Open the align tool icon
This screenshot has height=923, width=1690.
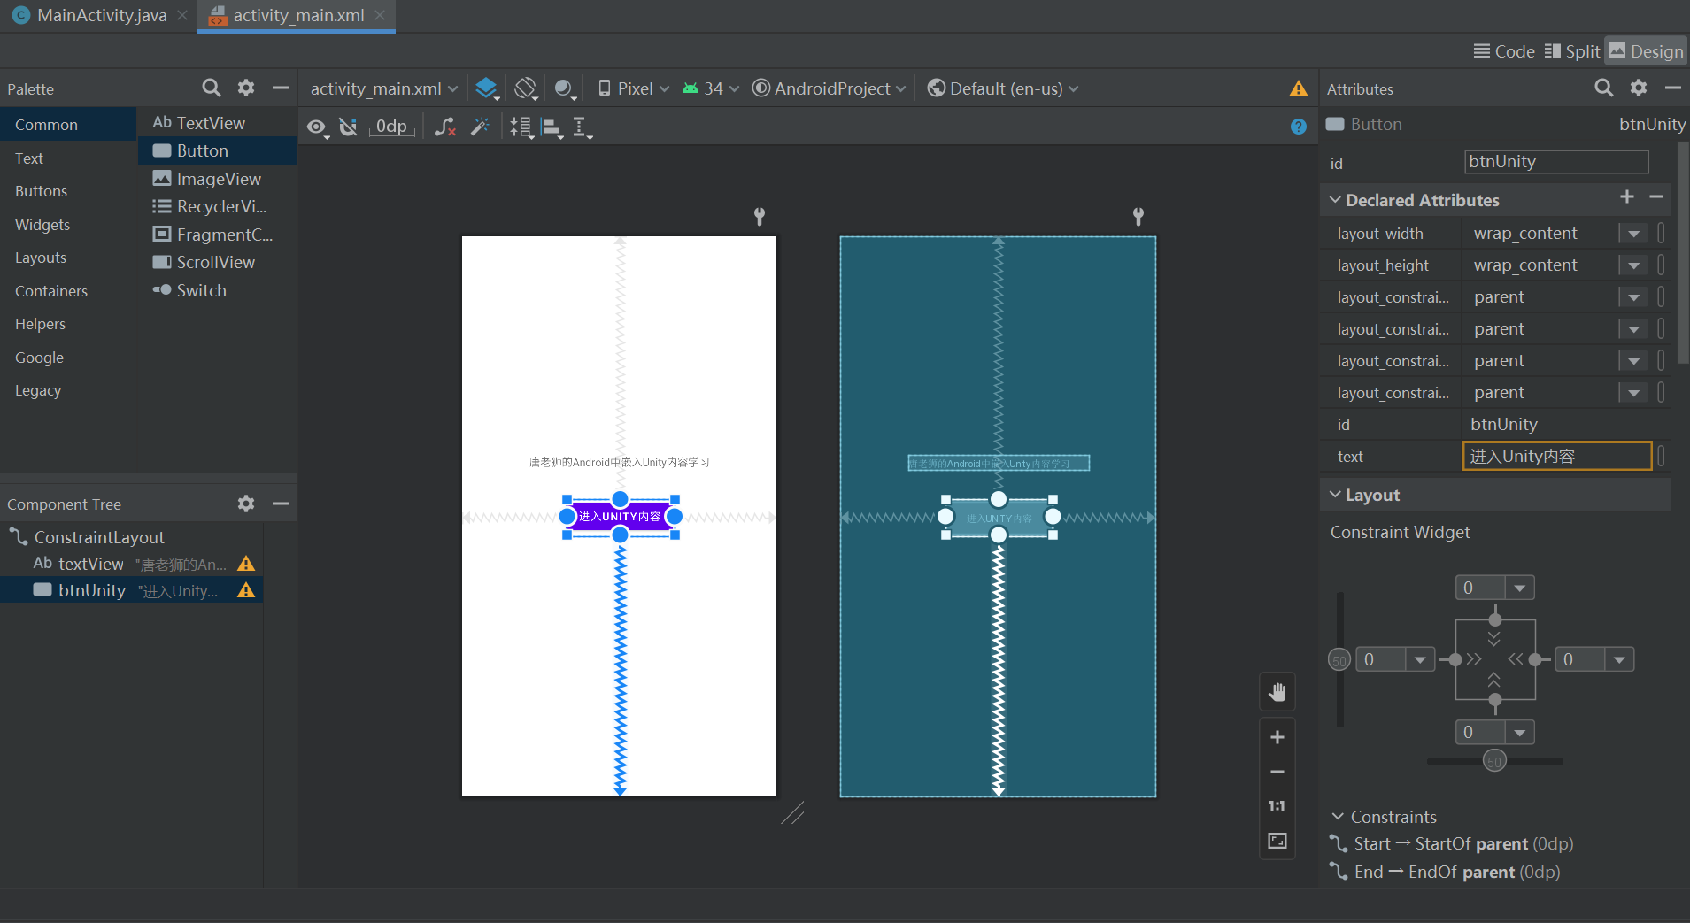click(x=552, y=127)
